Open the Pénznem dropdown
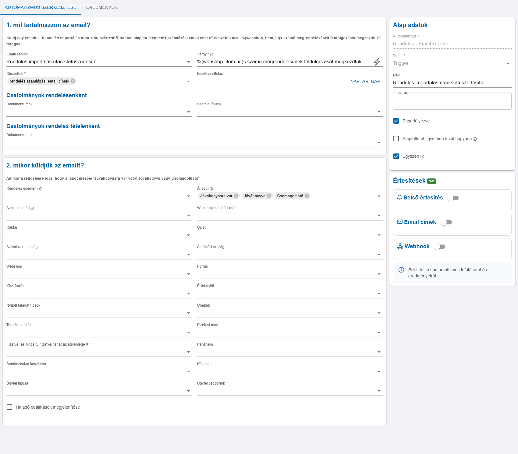This screenshot has width=518, height=454. point(290,352)
